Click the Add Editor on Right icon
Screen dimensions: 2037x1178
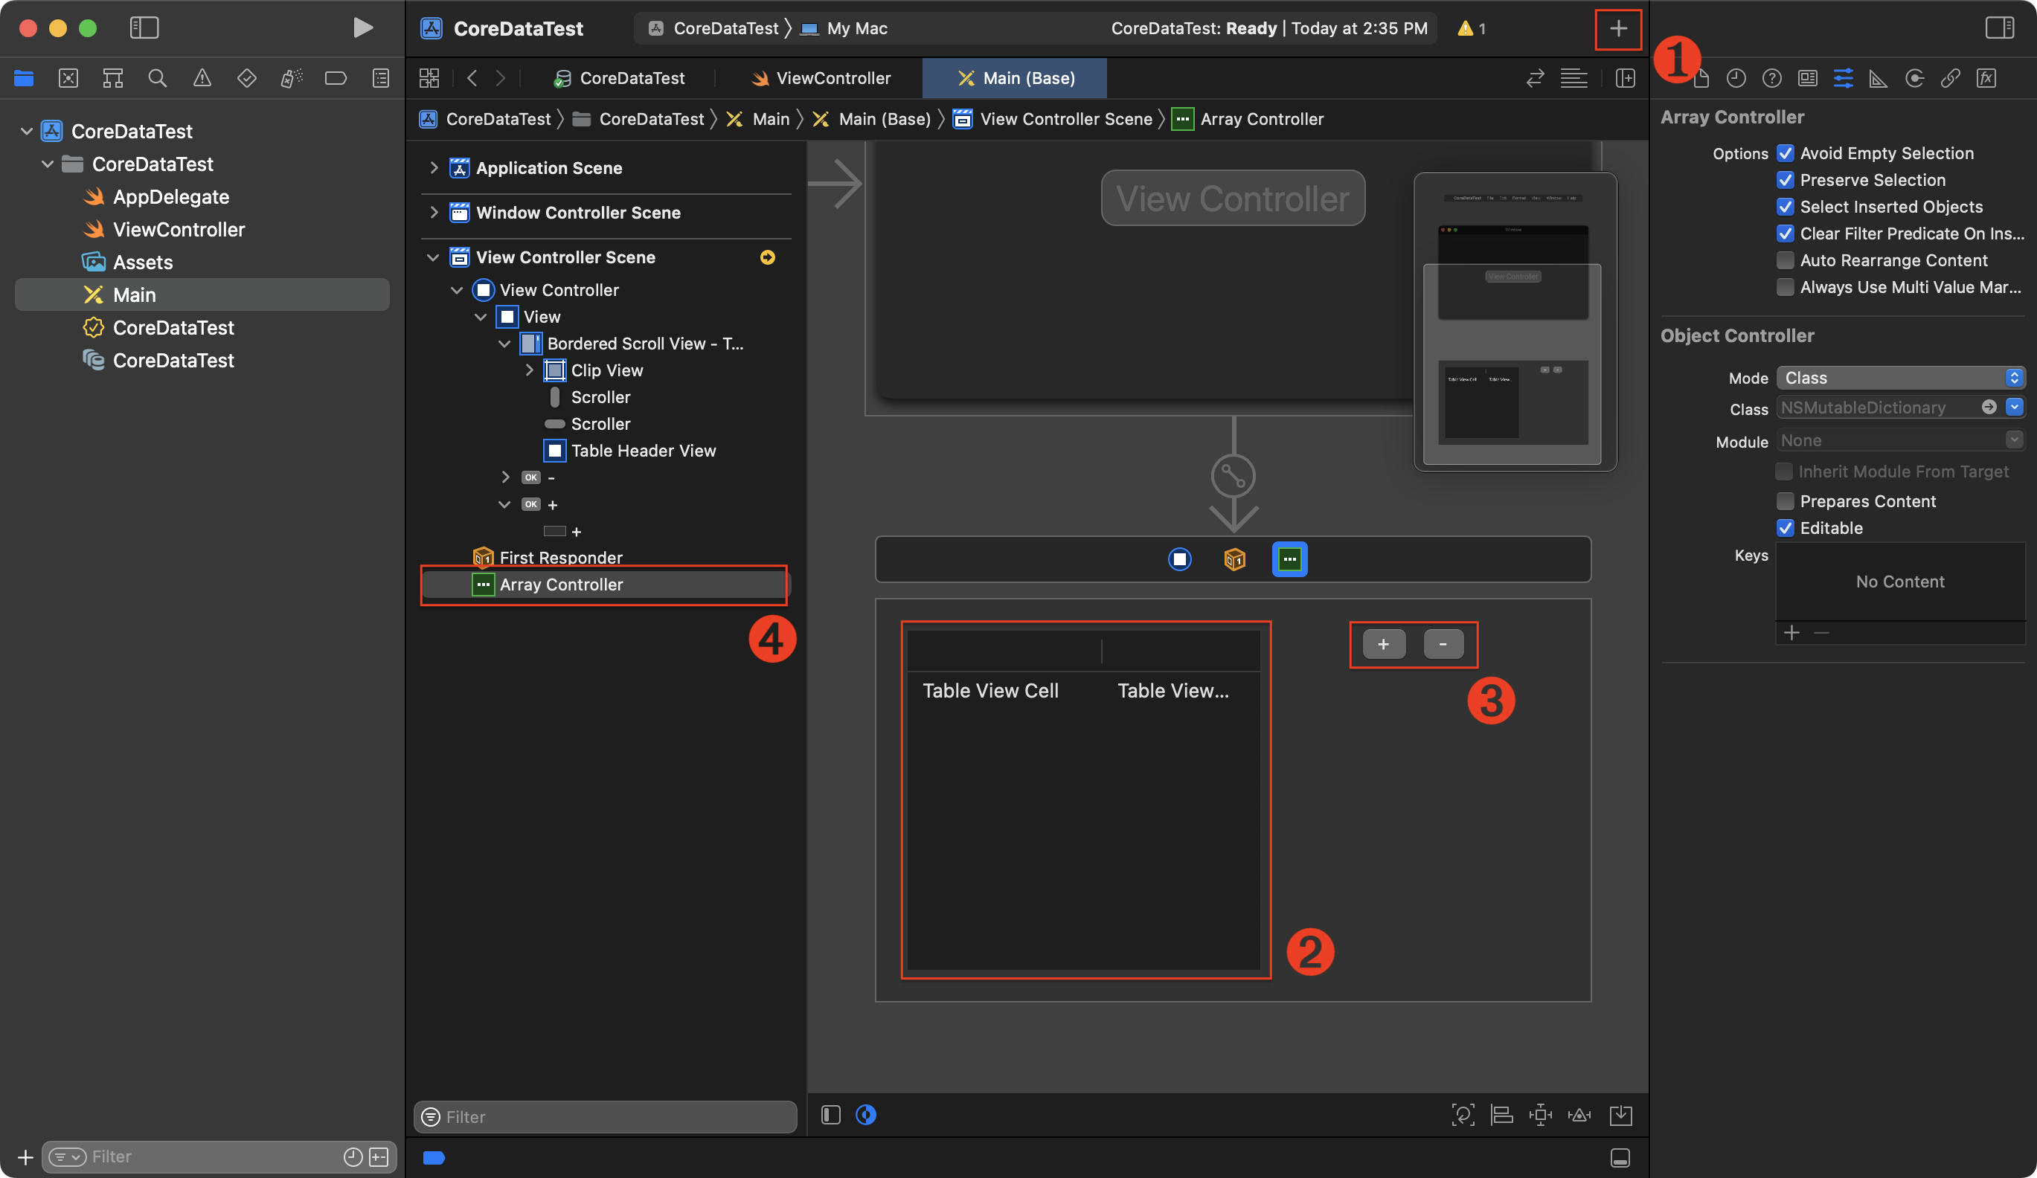[1625, 78]
